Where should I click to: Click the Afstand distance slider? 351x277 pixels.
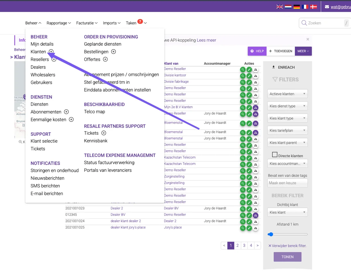point(288,234)
